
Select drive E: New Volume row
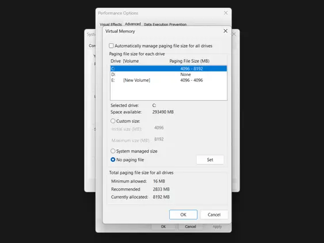click(x=169, y=80)
